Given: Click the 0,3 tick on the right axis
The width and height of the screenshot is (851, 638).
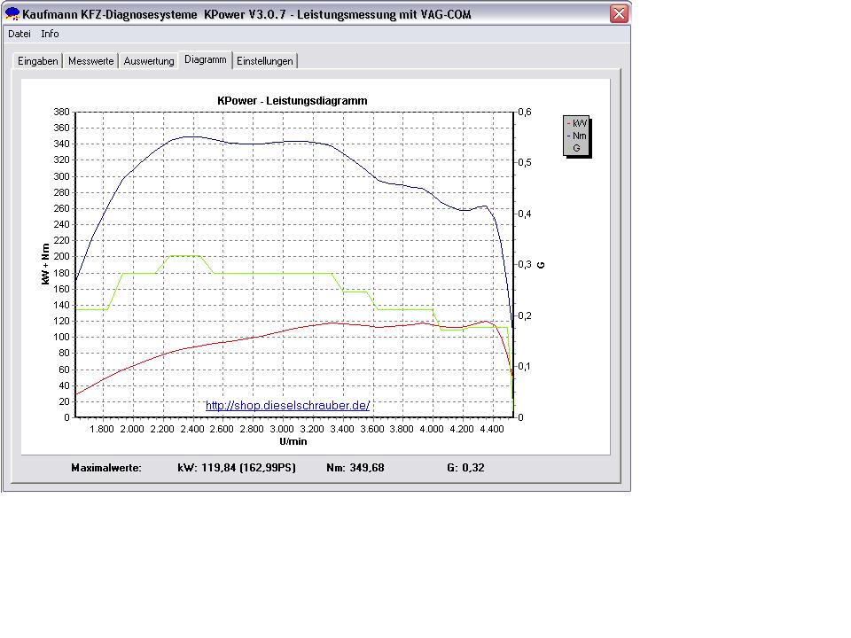Looking at the screenshot, I should pos(524,264).
